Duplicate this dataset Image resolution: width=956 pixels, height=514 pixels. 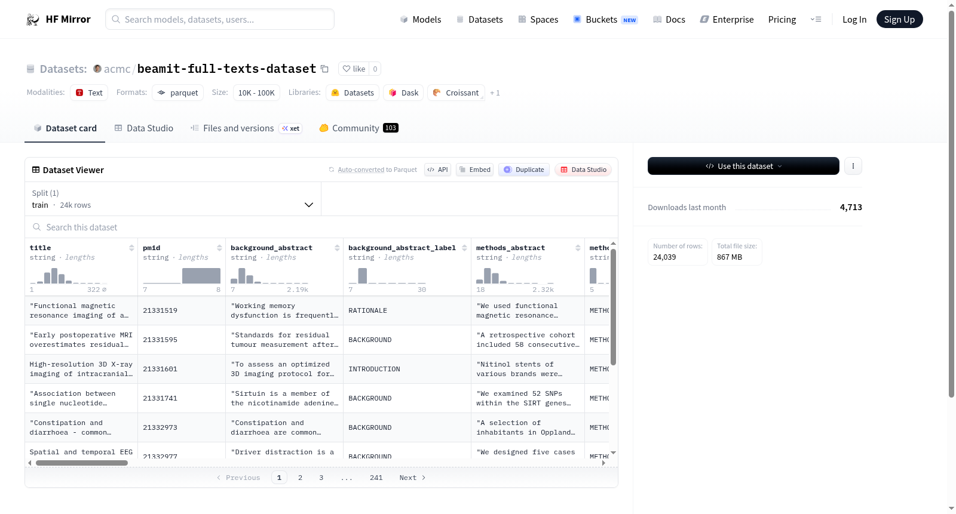tap(524, 170)
